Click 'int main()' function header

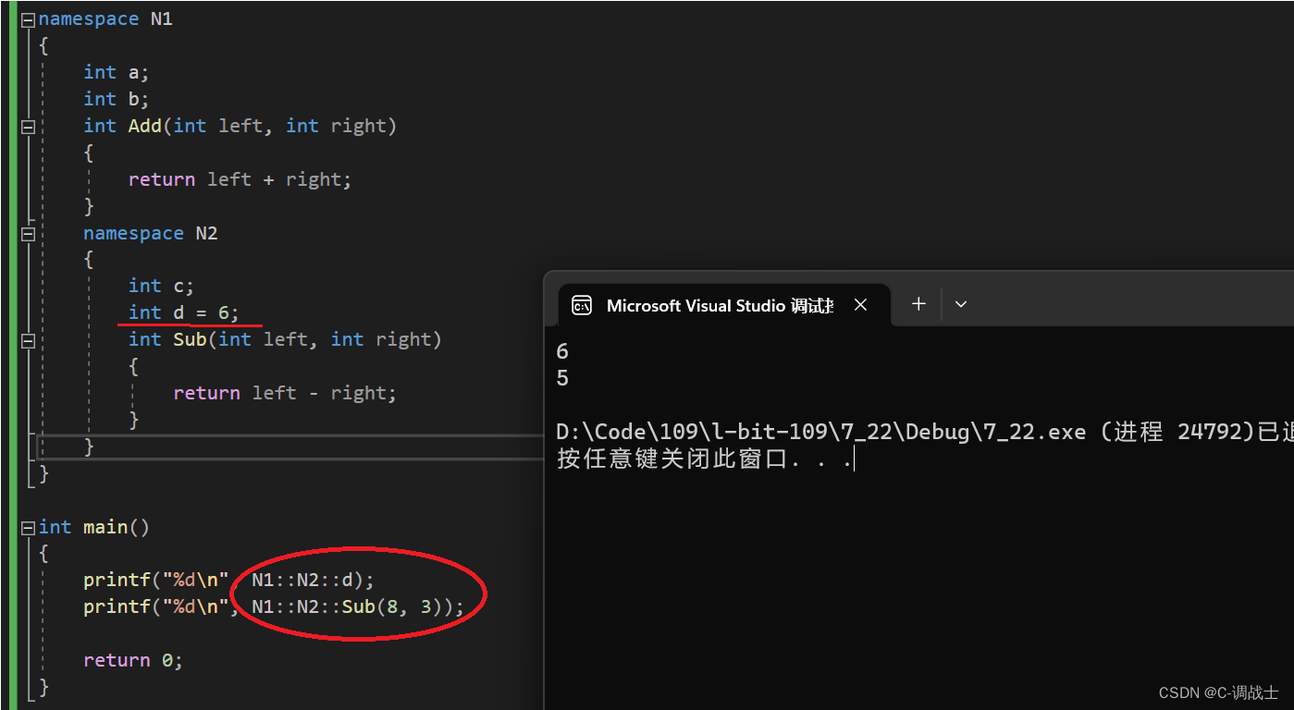(93, 528)
